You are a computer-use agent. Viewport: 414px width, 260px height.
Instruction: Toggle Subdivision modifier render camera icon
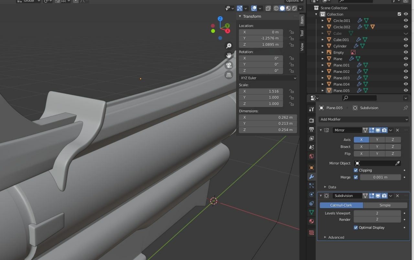[x=384, y=196]
